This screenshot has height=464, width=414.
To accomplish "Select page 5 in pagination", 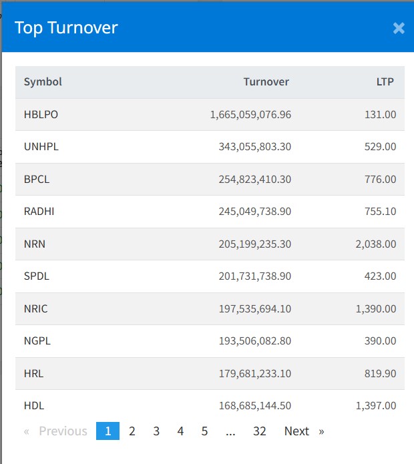I will click(x=204, y=431).
